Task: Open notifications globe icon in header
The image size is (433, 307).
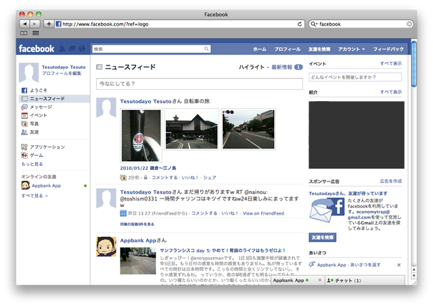Action: [x=82, y=49]
